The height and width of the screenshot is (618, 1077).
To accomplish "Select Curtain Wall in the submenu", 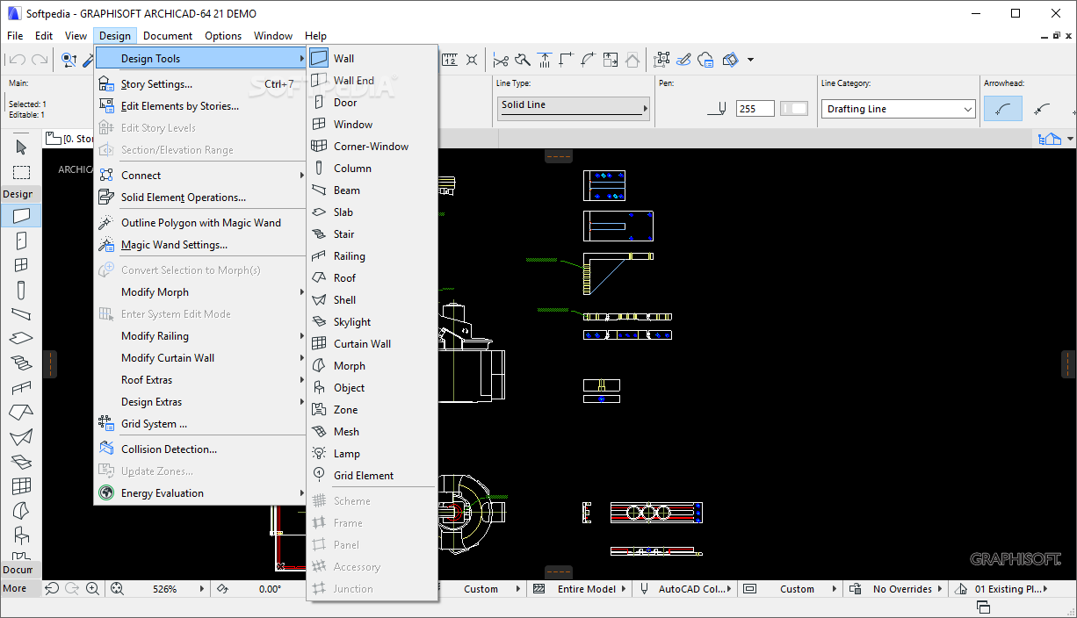I will [372, 344].
